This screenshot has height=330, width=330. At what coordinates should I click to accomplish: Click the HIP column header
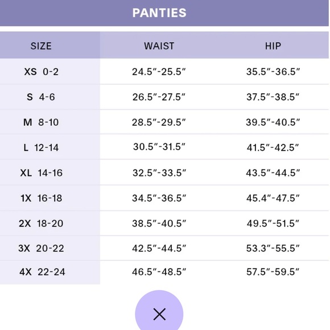click(273, 46)
